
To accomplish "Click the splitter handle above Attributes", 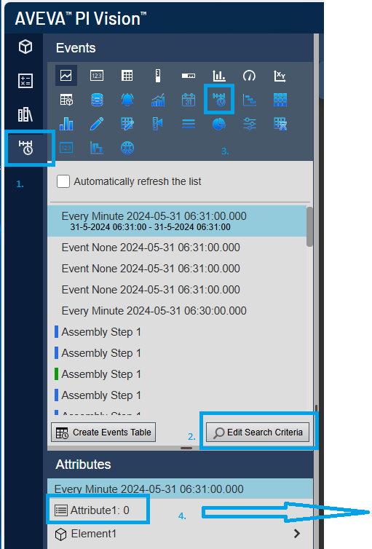I will pos(186,449).
